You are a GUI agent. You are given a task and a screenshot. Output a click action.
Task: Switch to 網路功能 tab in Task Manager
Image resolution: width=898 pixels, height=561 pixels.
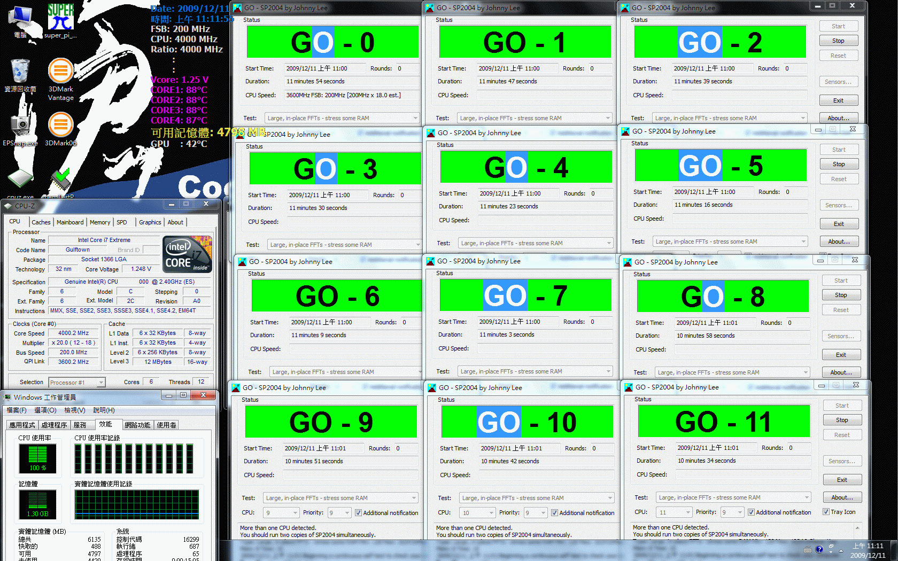click(137, 425)
